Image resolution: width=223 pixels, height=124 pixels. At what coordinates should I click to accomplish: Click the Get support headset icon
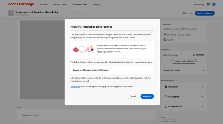tap(166, 97)
